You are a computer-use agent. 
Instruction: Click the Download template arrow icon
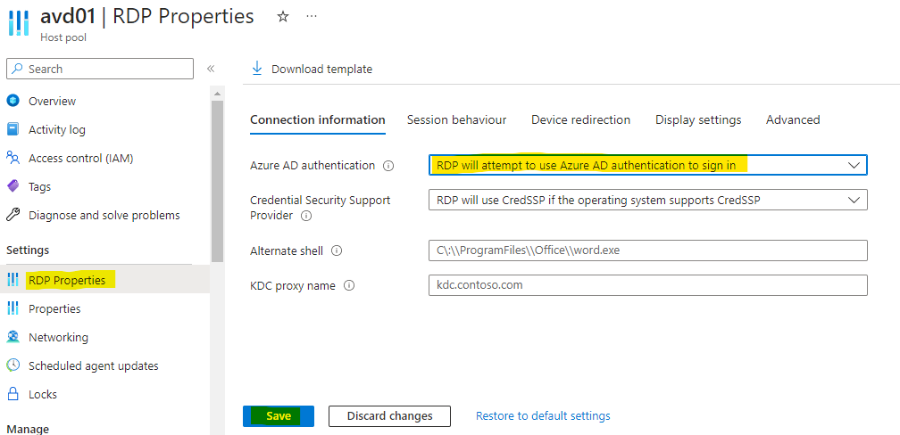click(x=256, y=69)
